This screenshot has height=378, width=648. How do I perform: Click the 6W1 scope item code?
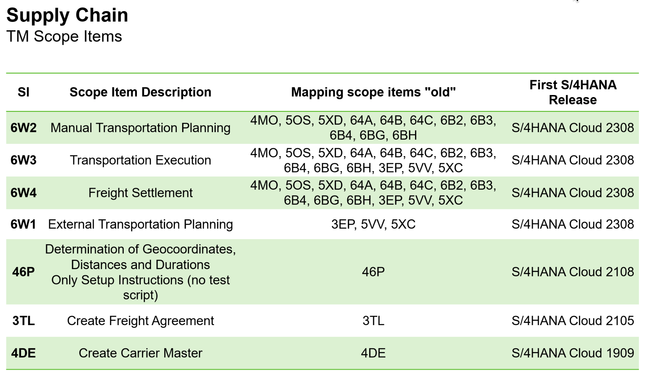(x=24, y=224)
